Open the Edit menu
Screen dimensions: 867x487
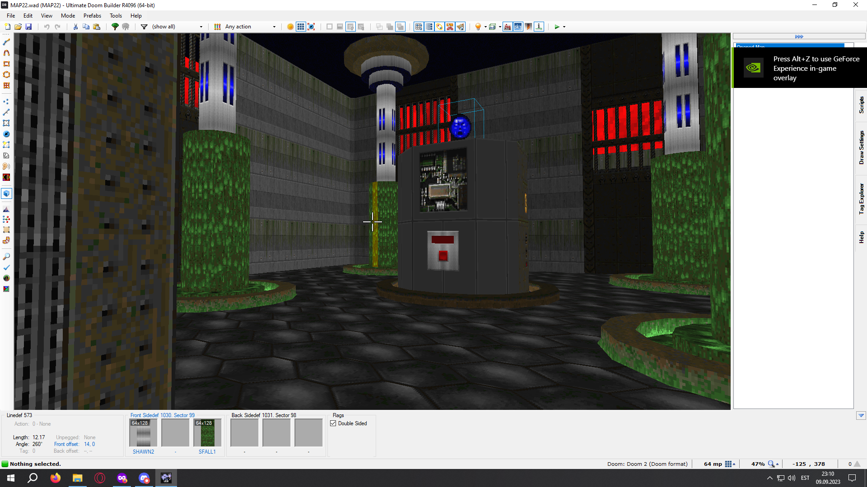coord(28,15)
